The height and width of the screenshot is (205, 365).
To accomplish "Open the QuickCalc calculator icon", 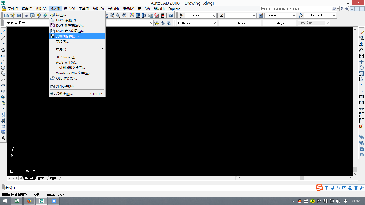I will click(163, 15).
